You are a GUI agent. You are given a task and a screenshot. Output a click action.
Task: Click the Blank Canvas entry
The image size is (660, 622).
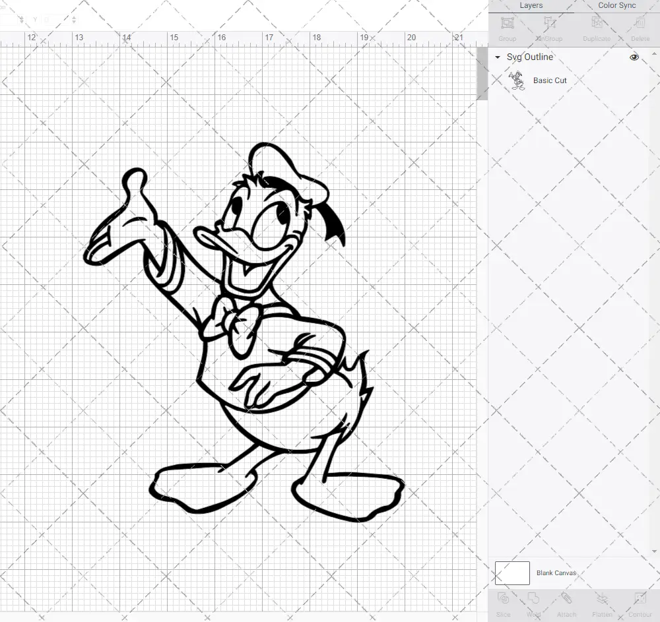[556, 573]
